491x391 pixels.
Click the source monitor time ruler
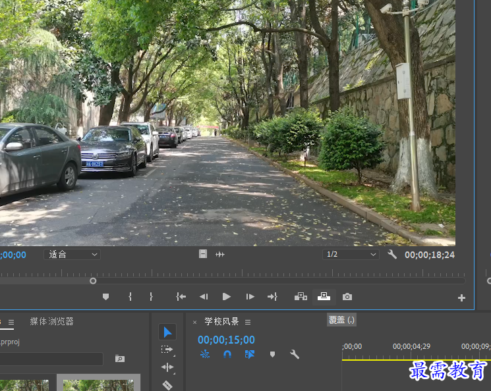(233, 273)
